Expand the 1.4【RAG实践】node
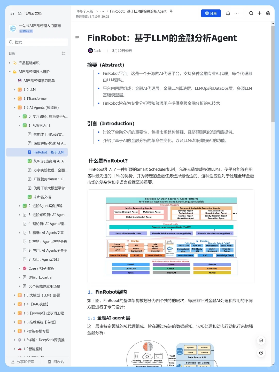The width and height of the screenshot is (279, 372). 15,304
